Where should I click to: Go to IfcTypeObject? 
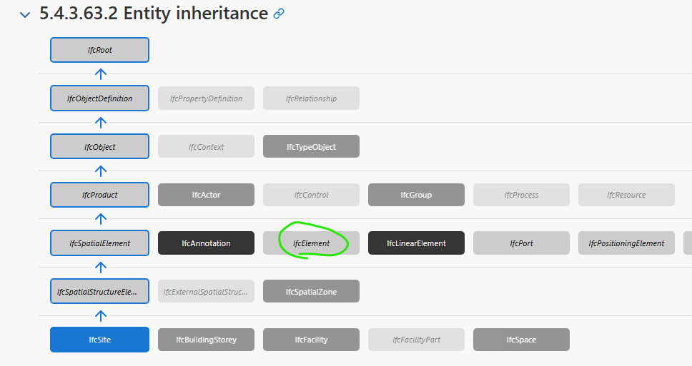coord(311,147)
